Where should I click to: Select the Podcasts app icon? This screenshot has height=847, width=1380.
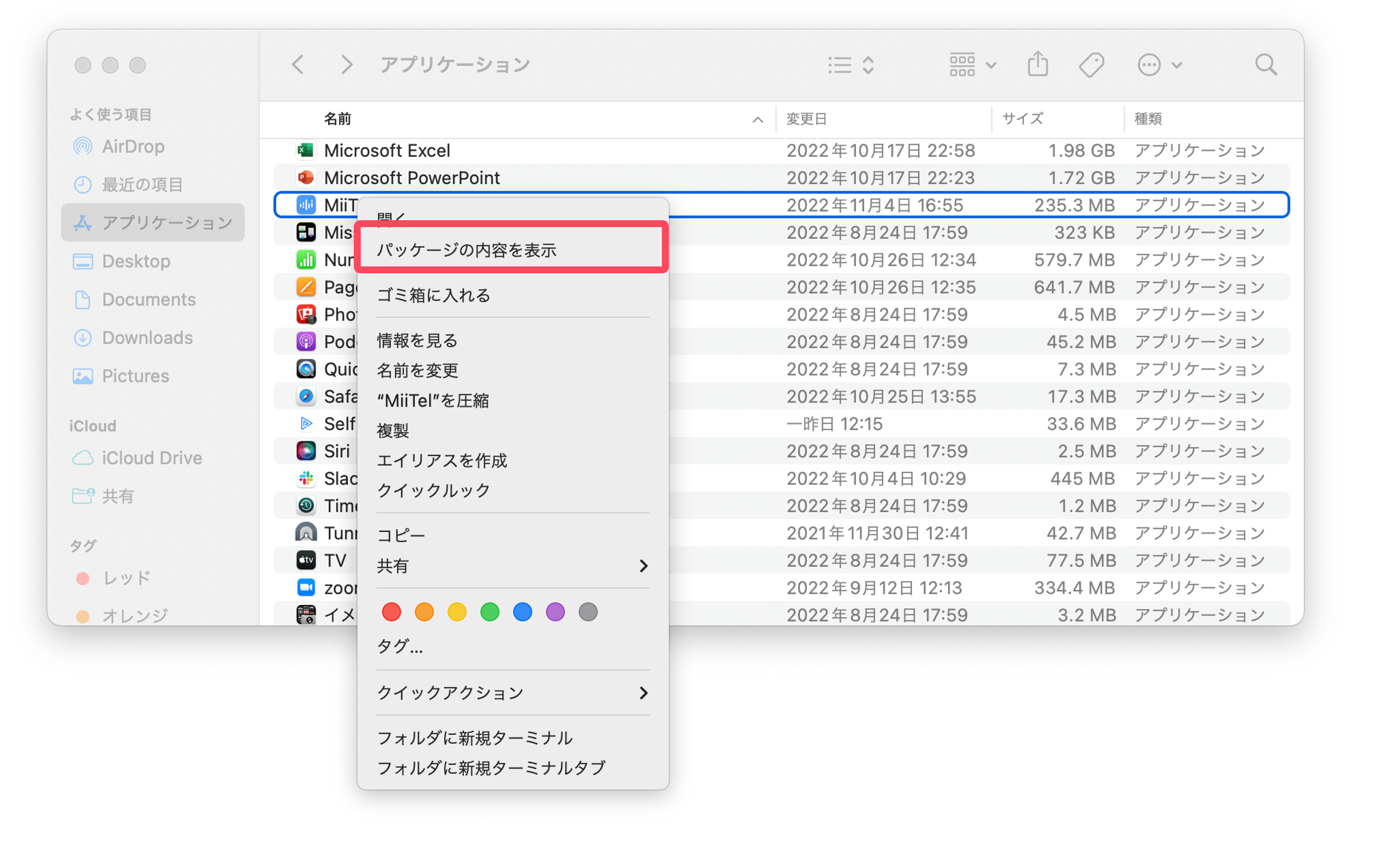(x=306, y=341)
